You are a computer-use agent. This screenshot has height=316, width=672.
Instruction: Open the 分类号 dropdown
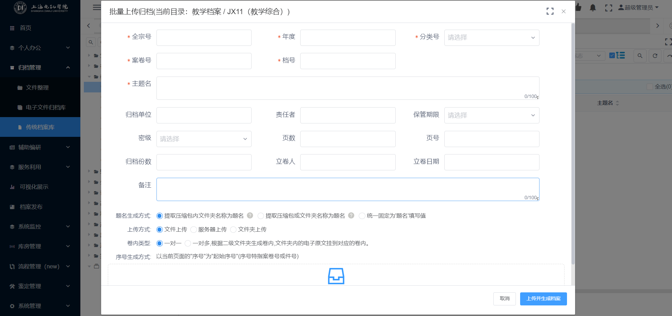point(491,38)
